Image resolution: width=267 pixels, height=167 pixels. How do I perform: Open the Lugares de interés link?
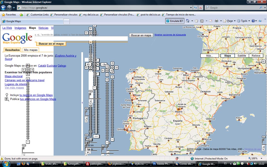pyautogui.click(x=16, y=84)
